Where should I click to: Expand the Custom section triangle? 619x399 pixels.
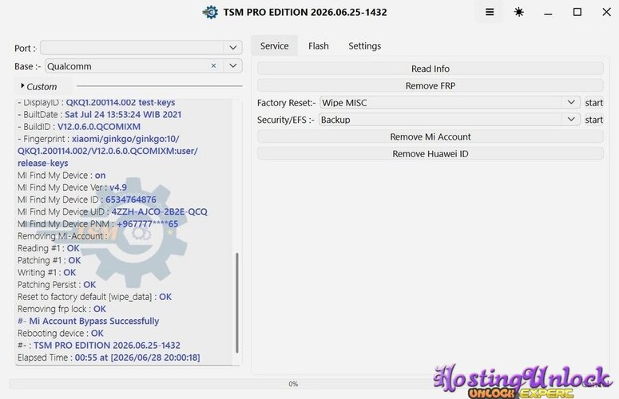coord(22,85)
